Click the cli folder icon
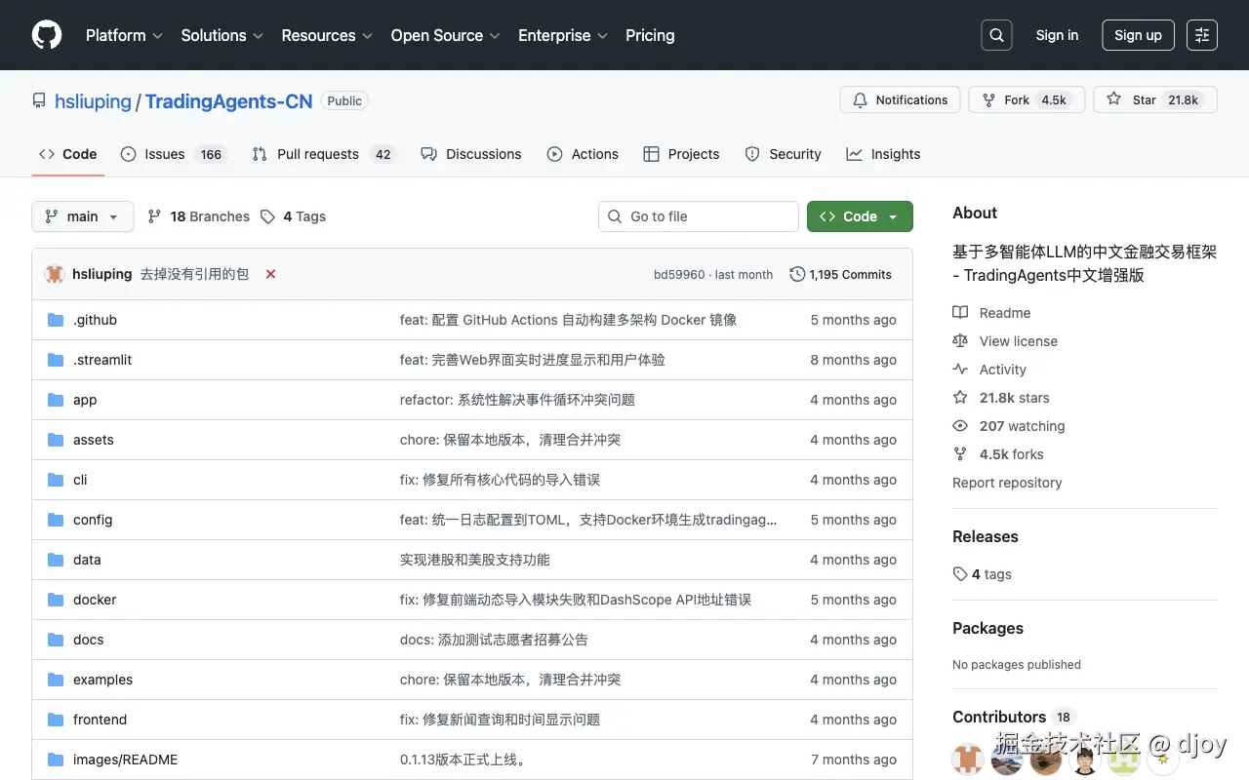 [56, 480]
